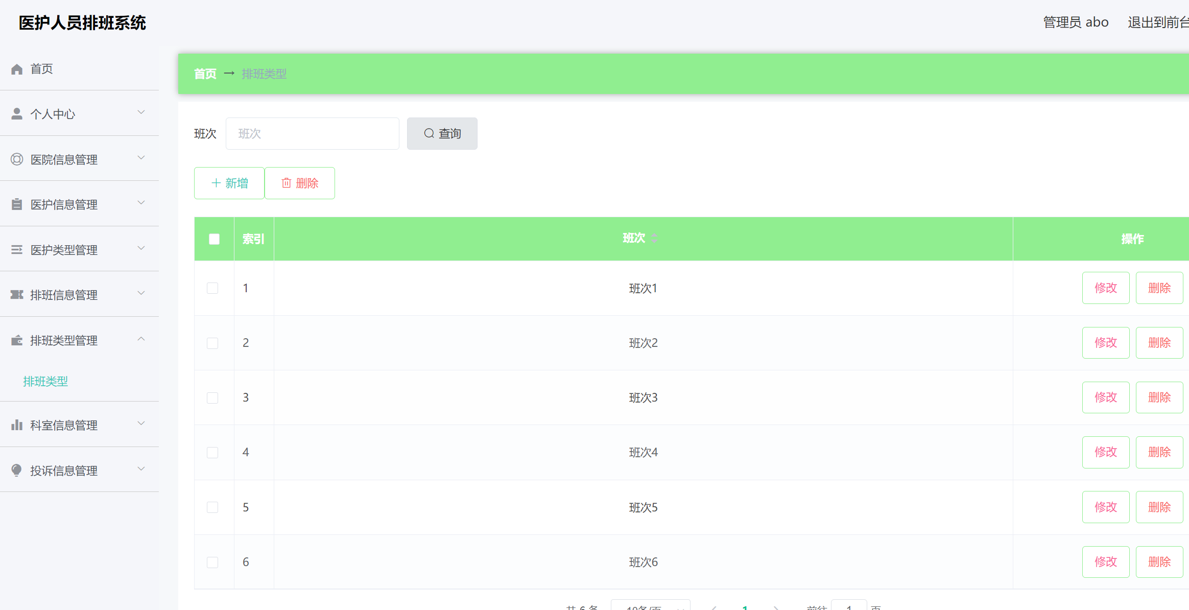Viewport: 1189px width, 610px height.
Task: Click the sort arrows in 班次 column header
Action: pyautogui.click(x=654, y=238)
